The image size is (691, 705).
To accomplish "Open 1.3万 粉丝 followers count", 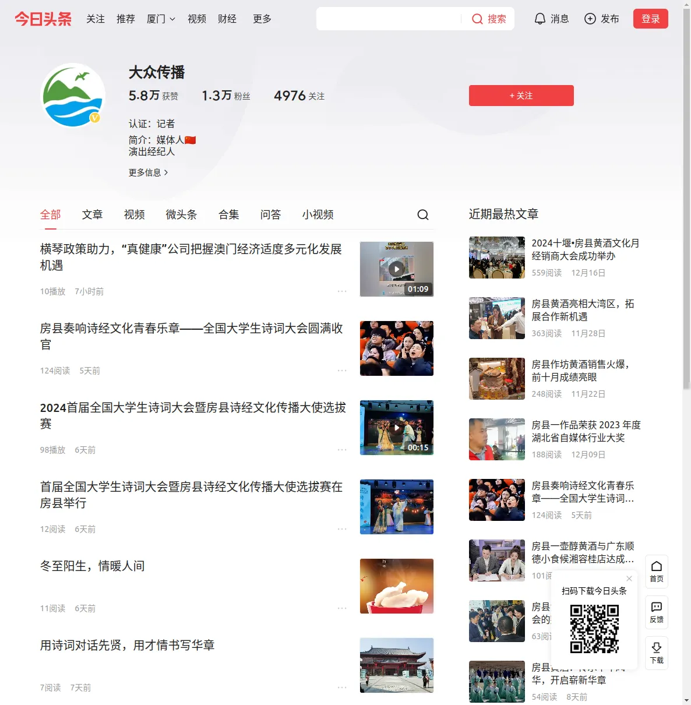I will coord(226,96).
